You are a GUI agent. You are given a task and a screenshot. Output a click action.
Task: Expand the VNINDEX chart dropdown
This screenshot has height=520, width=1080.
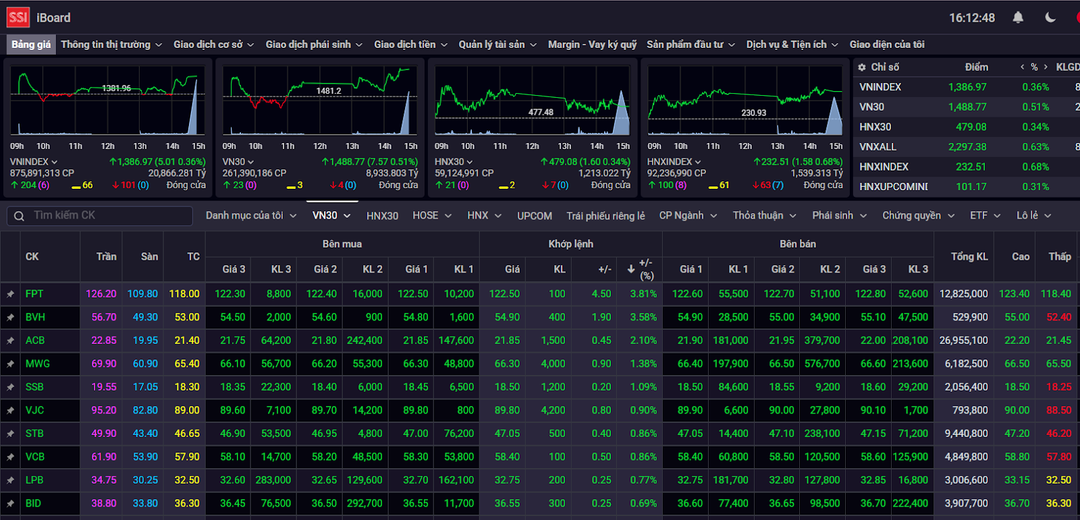(x=54, y=162)
